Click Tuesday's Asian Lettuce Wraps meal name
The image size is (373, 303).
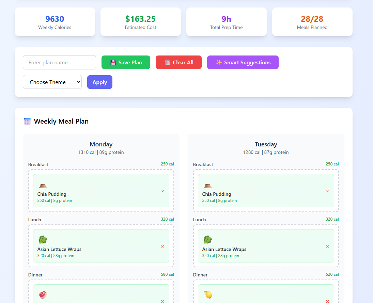click(224, 249)
